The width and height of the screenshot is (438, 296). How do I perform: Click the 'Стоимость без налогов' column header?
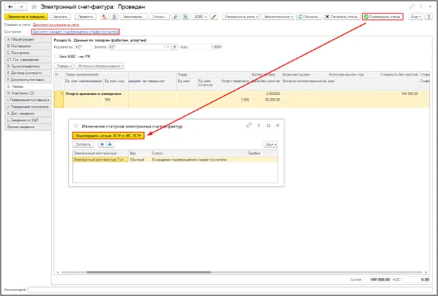click(399, 75)
